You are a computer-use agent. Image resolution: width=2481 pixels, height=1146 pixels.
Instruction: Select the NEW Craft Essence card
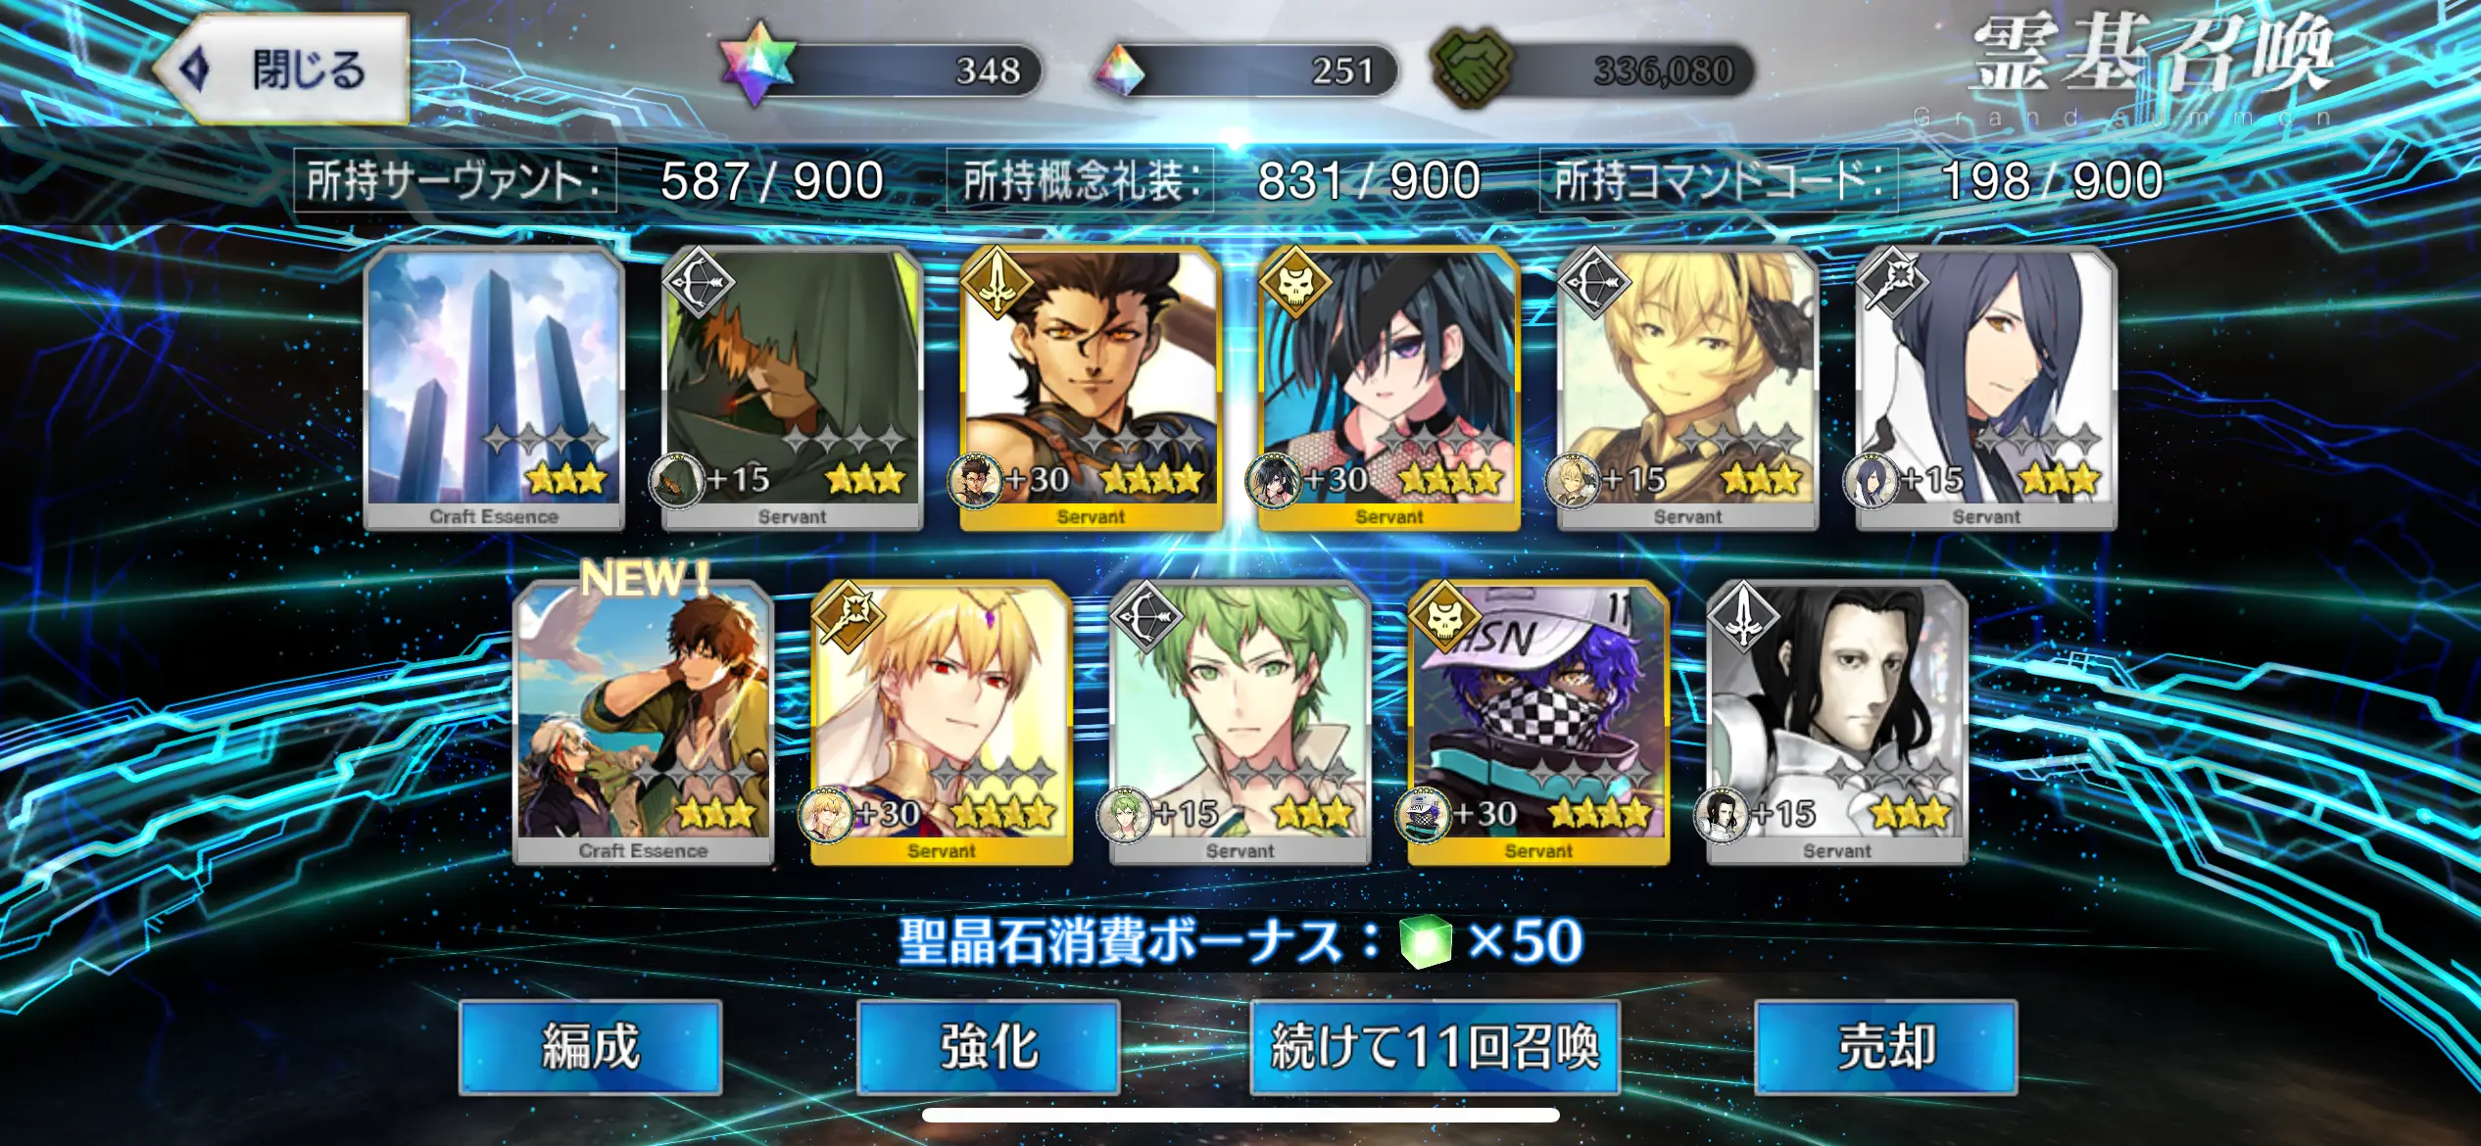644,723
